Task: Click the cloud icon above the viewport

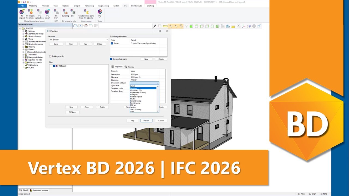Action: 76,26
